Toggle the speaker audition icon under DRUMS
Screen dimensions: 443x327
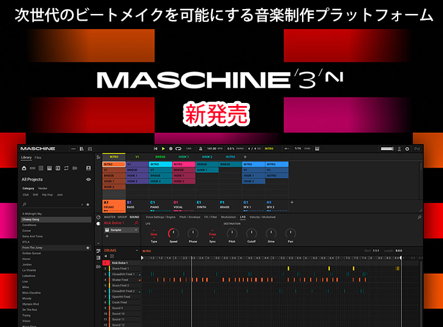pos(106,256)
